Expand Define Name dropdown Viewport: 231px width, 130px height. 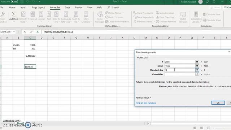[x=123, y=13]
